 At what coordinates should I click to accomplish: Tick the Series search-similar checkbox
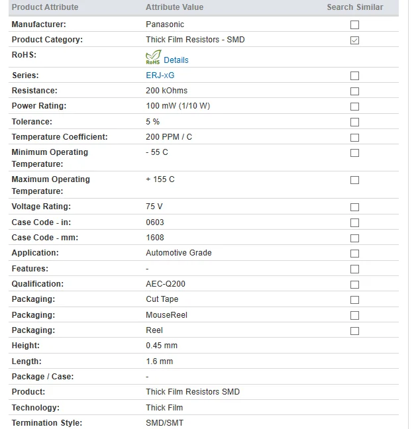pos(354,75)
